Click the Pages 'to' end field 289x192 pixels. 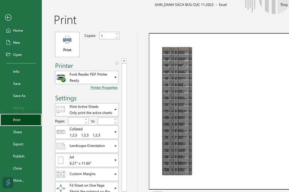click(106, 121)
